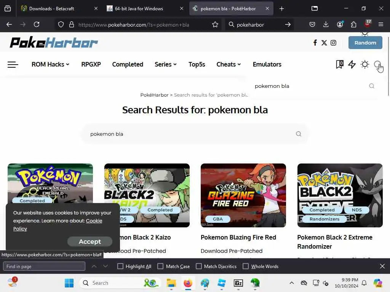Visit PokeHarbor Instagram profile

click(333, 43)
